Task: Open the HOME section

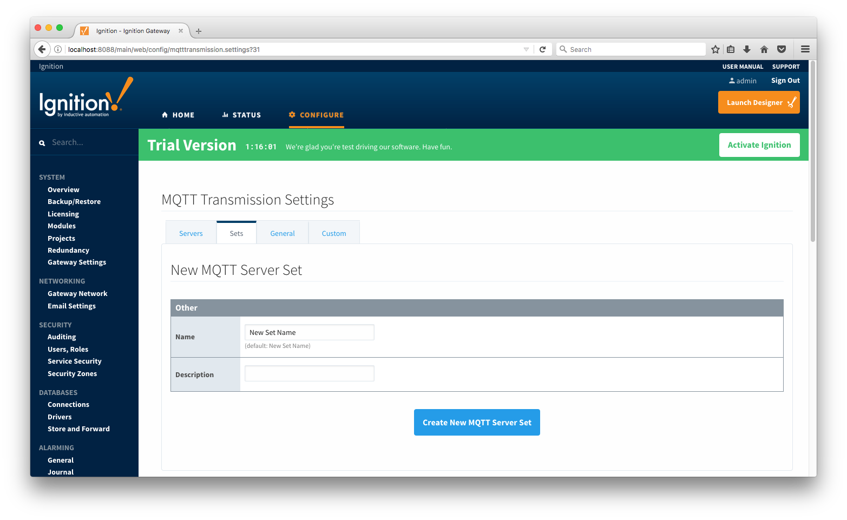Action: 178,115
